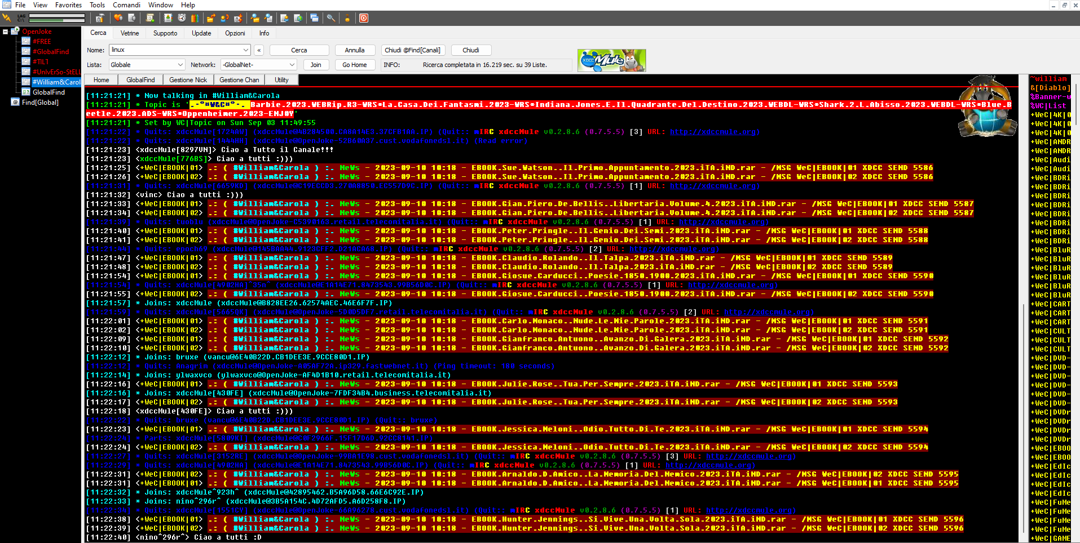
Task: Select #TILT channel in tree
Action: click(x=41, y=62)
